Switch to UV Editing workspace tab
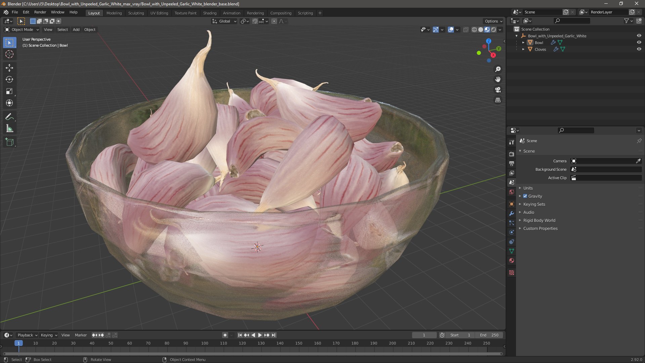Screen dimensions: 645x363 point(159,13)
